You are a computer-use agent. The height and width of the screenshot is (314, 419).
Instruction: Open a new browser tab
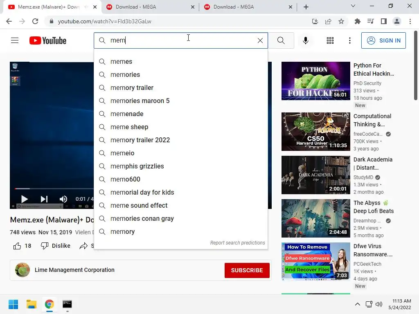point(306,7)
